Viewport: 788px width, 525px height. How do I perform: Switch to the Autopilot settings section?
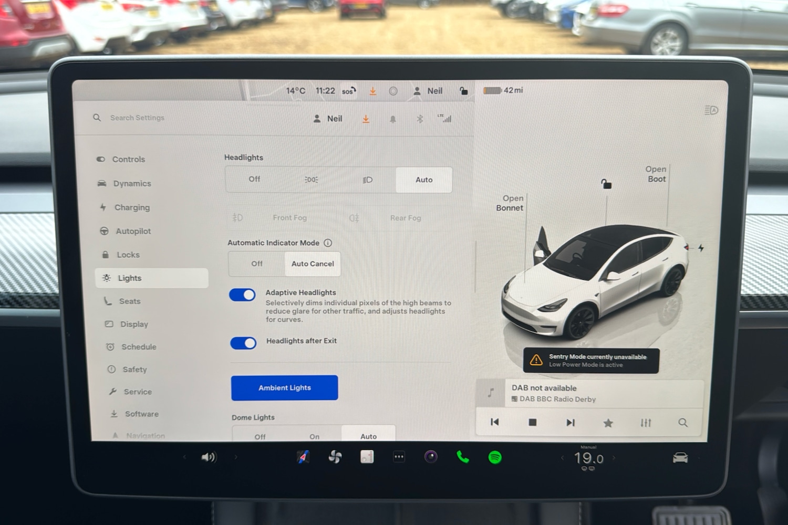(129, 231)
